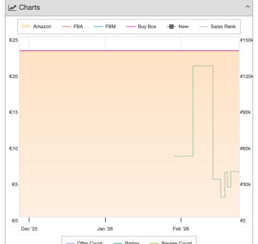258x244 pixels.
Task: Toggle the FBM series in the legend
Action: (105, 27)
